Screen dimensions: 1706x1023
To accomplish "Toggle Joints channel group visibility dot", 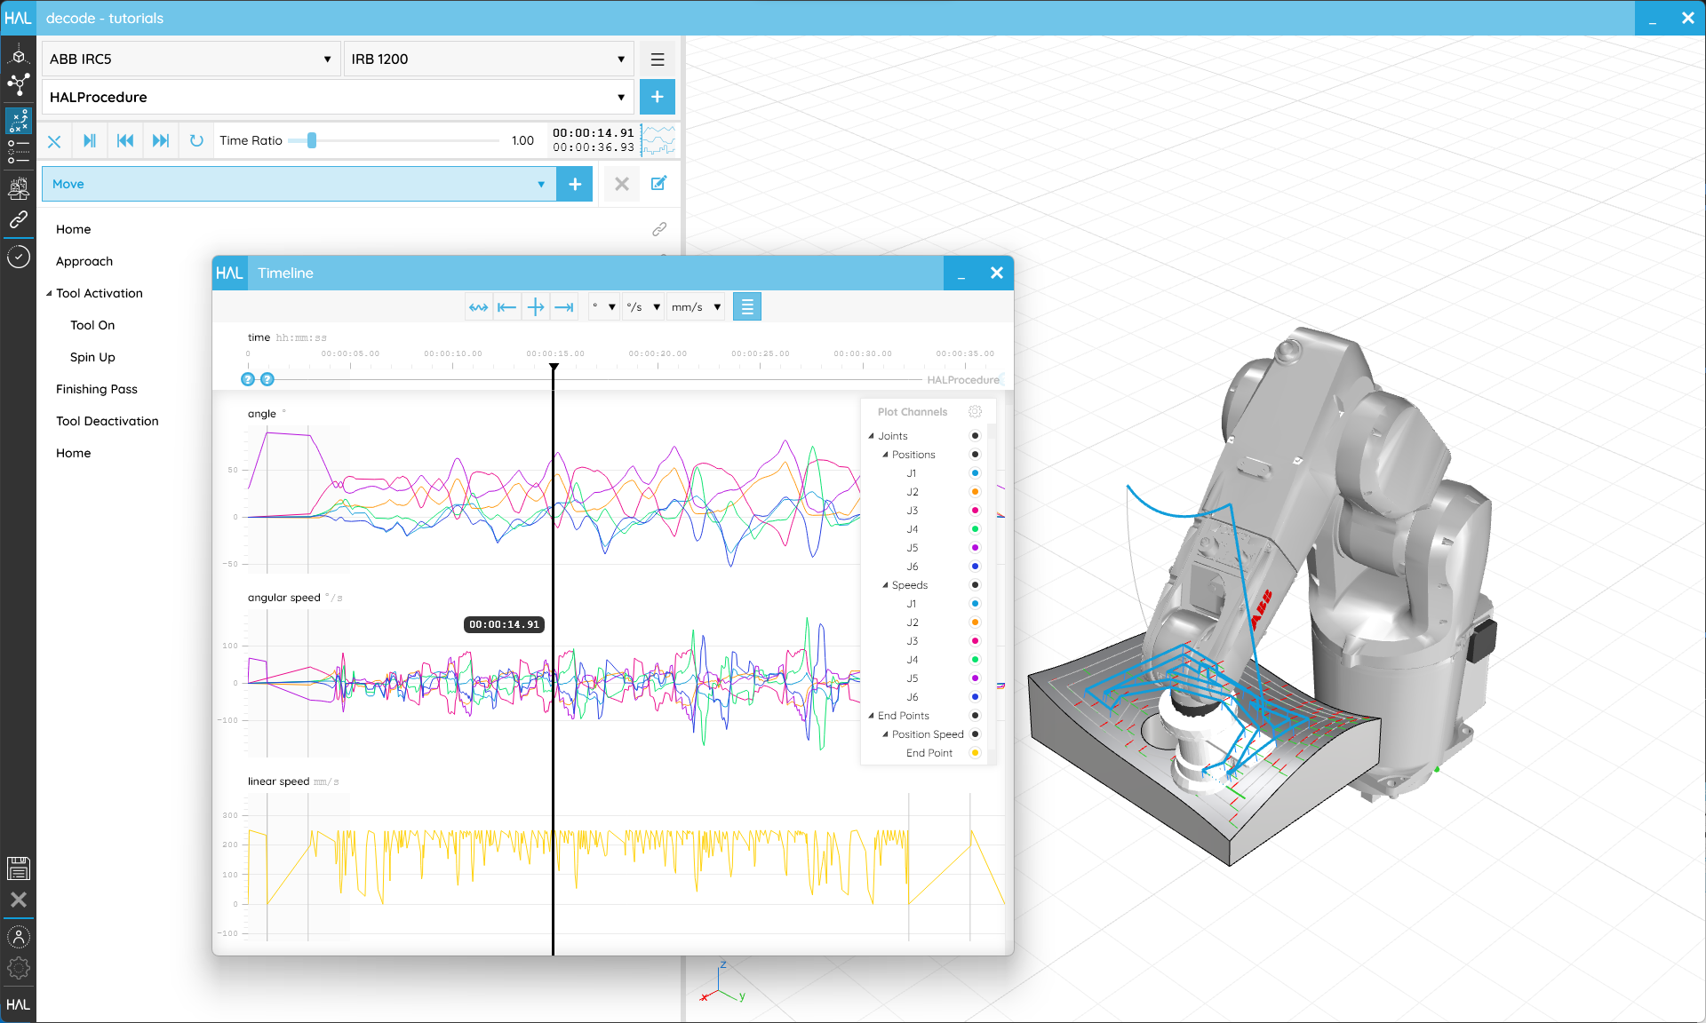I will pos(975,436).
